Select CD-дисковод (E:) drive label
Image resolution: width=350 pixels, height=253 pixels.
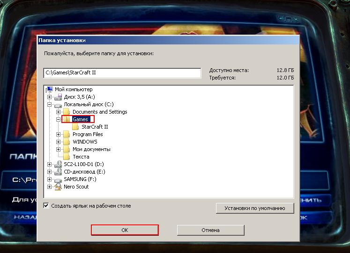(x=84, y=172)
